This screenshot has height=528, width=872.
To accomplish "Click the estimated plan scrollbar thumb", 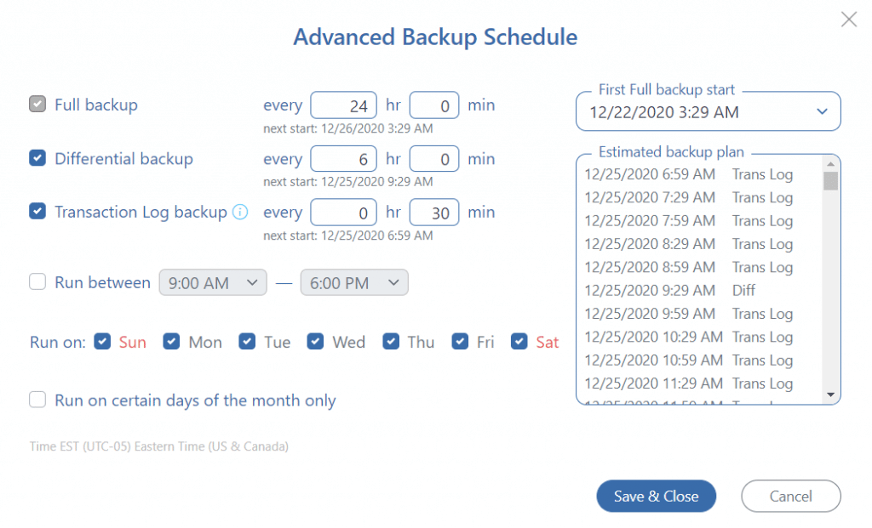I will pos(831,181).
